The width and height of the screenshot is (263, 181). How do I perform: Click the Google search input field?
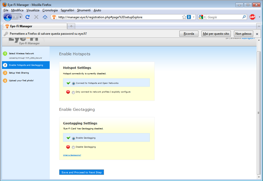point(224,17)
